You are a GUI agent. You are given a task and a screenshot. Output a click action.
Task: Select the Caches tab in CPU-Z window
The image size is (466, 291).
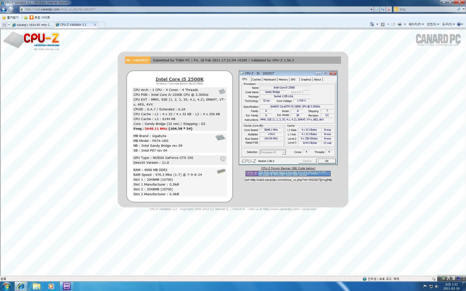click(x=257, y=80)
